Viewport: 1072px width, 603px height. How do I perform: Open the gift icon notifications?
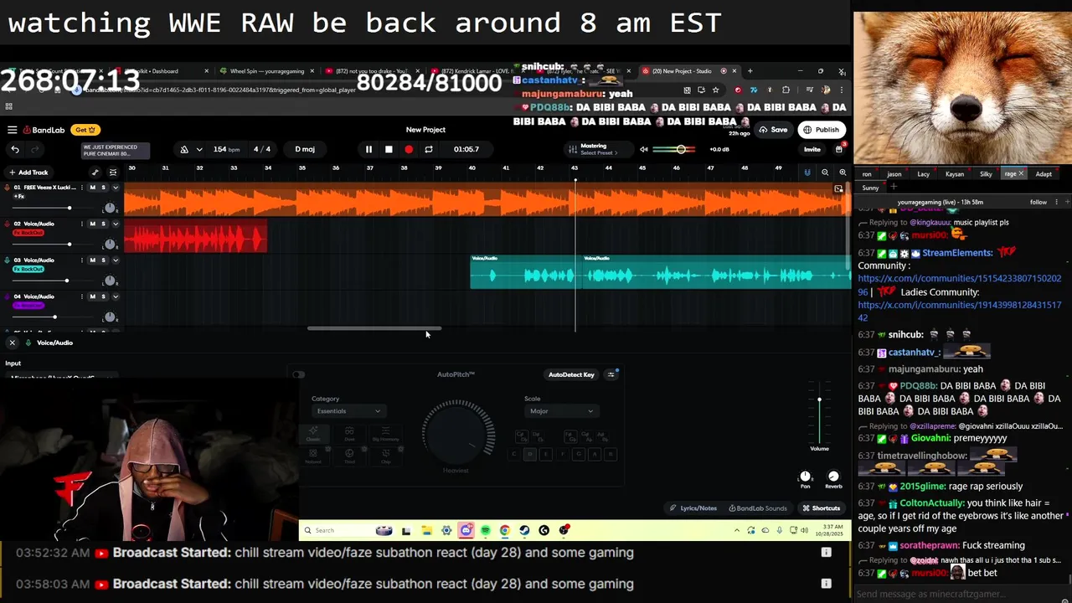click(x=839, y=149)
